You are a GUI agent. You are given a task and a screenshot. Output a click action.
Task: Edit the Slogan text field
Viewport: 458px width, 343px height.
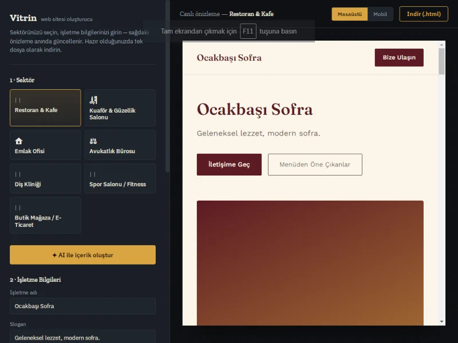click(x=82, y=337)
